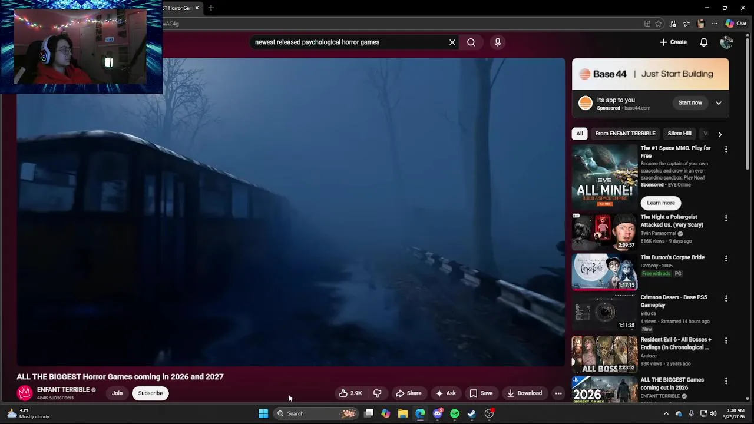This screenshot has height=424, width=754.
Task: Open ENFANT TERRIBLE channel name link
Action: pyautogui.click(x=63, y=390)
